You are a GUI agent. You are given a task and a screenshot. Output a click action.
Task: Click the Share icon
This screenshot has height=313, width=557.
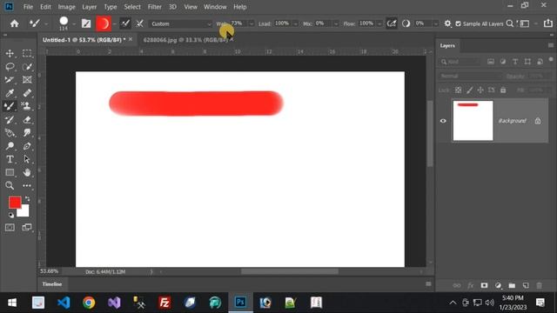[548, 23]
